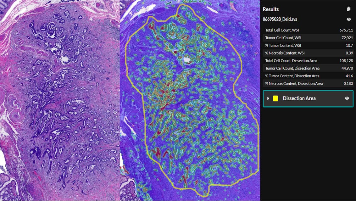Toggle visibility of 86695028_Deld.svs slide
Viewport: 356px width, 201px height.
(x=349, y=19)
